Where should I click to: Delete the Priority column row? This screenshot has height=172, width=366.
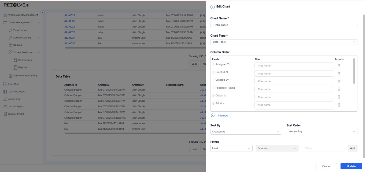(x=339, y=105)
